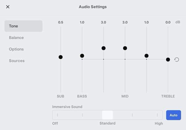Set Immersive Sound to High
186x130 pixels.
pyautogui.click(x=157, y=115)
